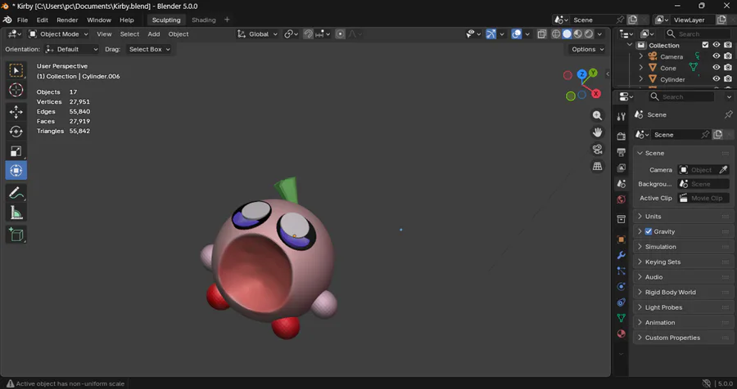Open the Render properties tab
The width and height of the screenshot is (737, 389).
(x=621, y=136)
